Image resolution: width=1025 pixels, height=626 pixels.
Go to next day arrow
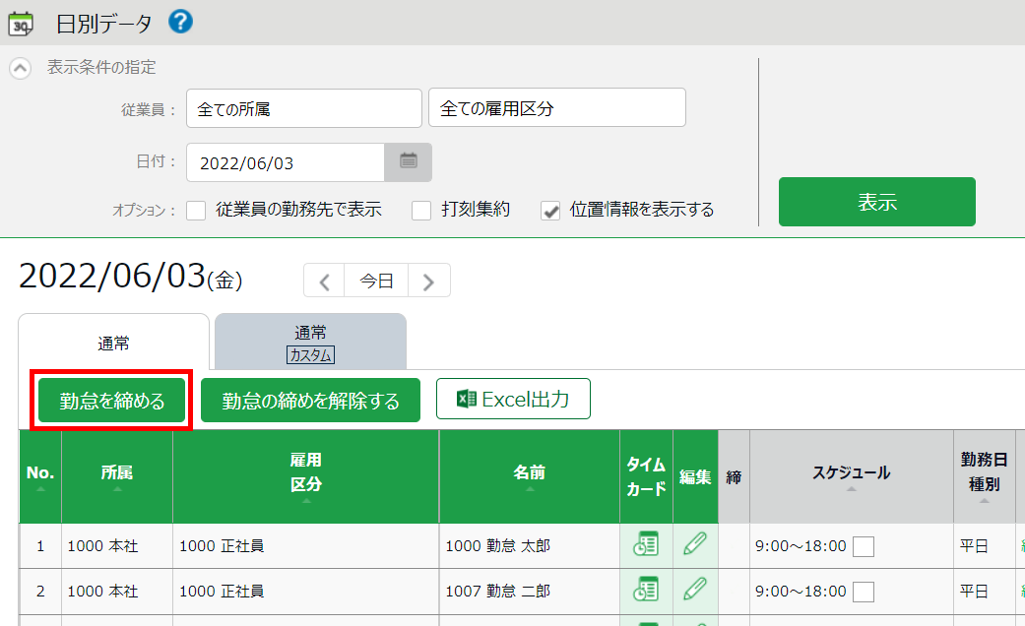428,281
